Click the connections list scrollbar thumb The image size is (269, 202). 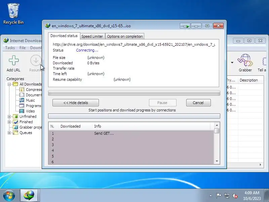pos(217,131)
